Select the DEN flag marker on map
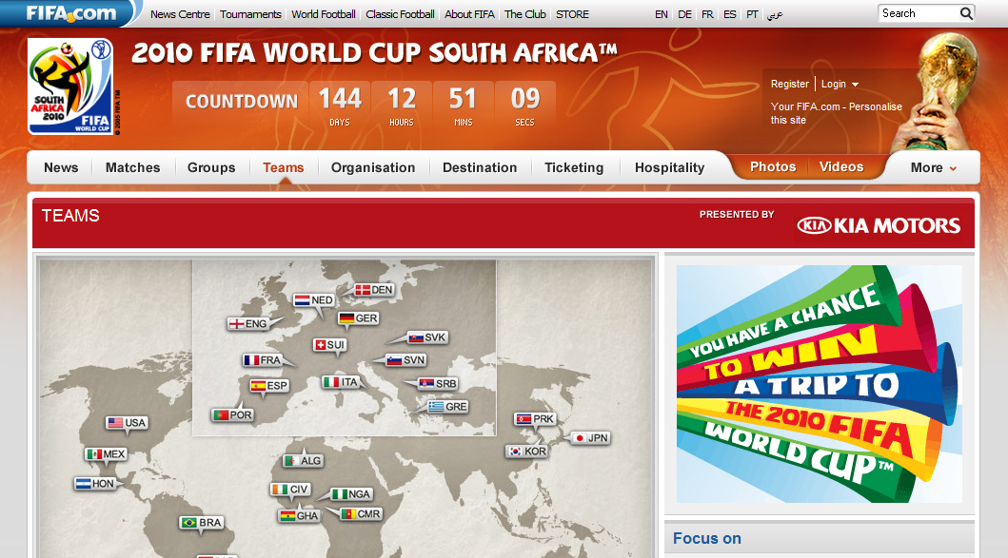This screenshot has width=1008, height=558. tap(375, 290)
